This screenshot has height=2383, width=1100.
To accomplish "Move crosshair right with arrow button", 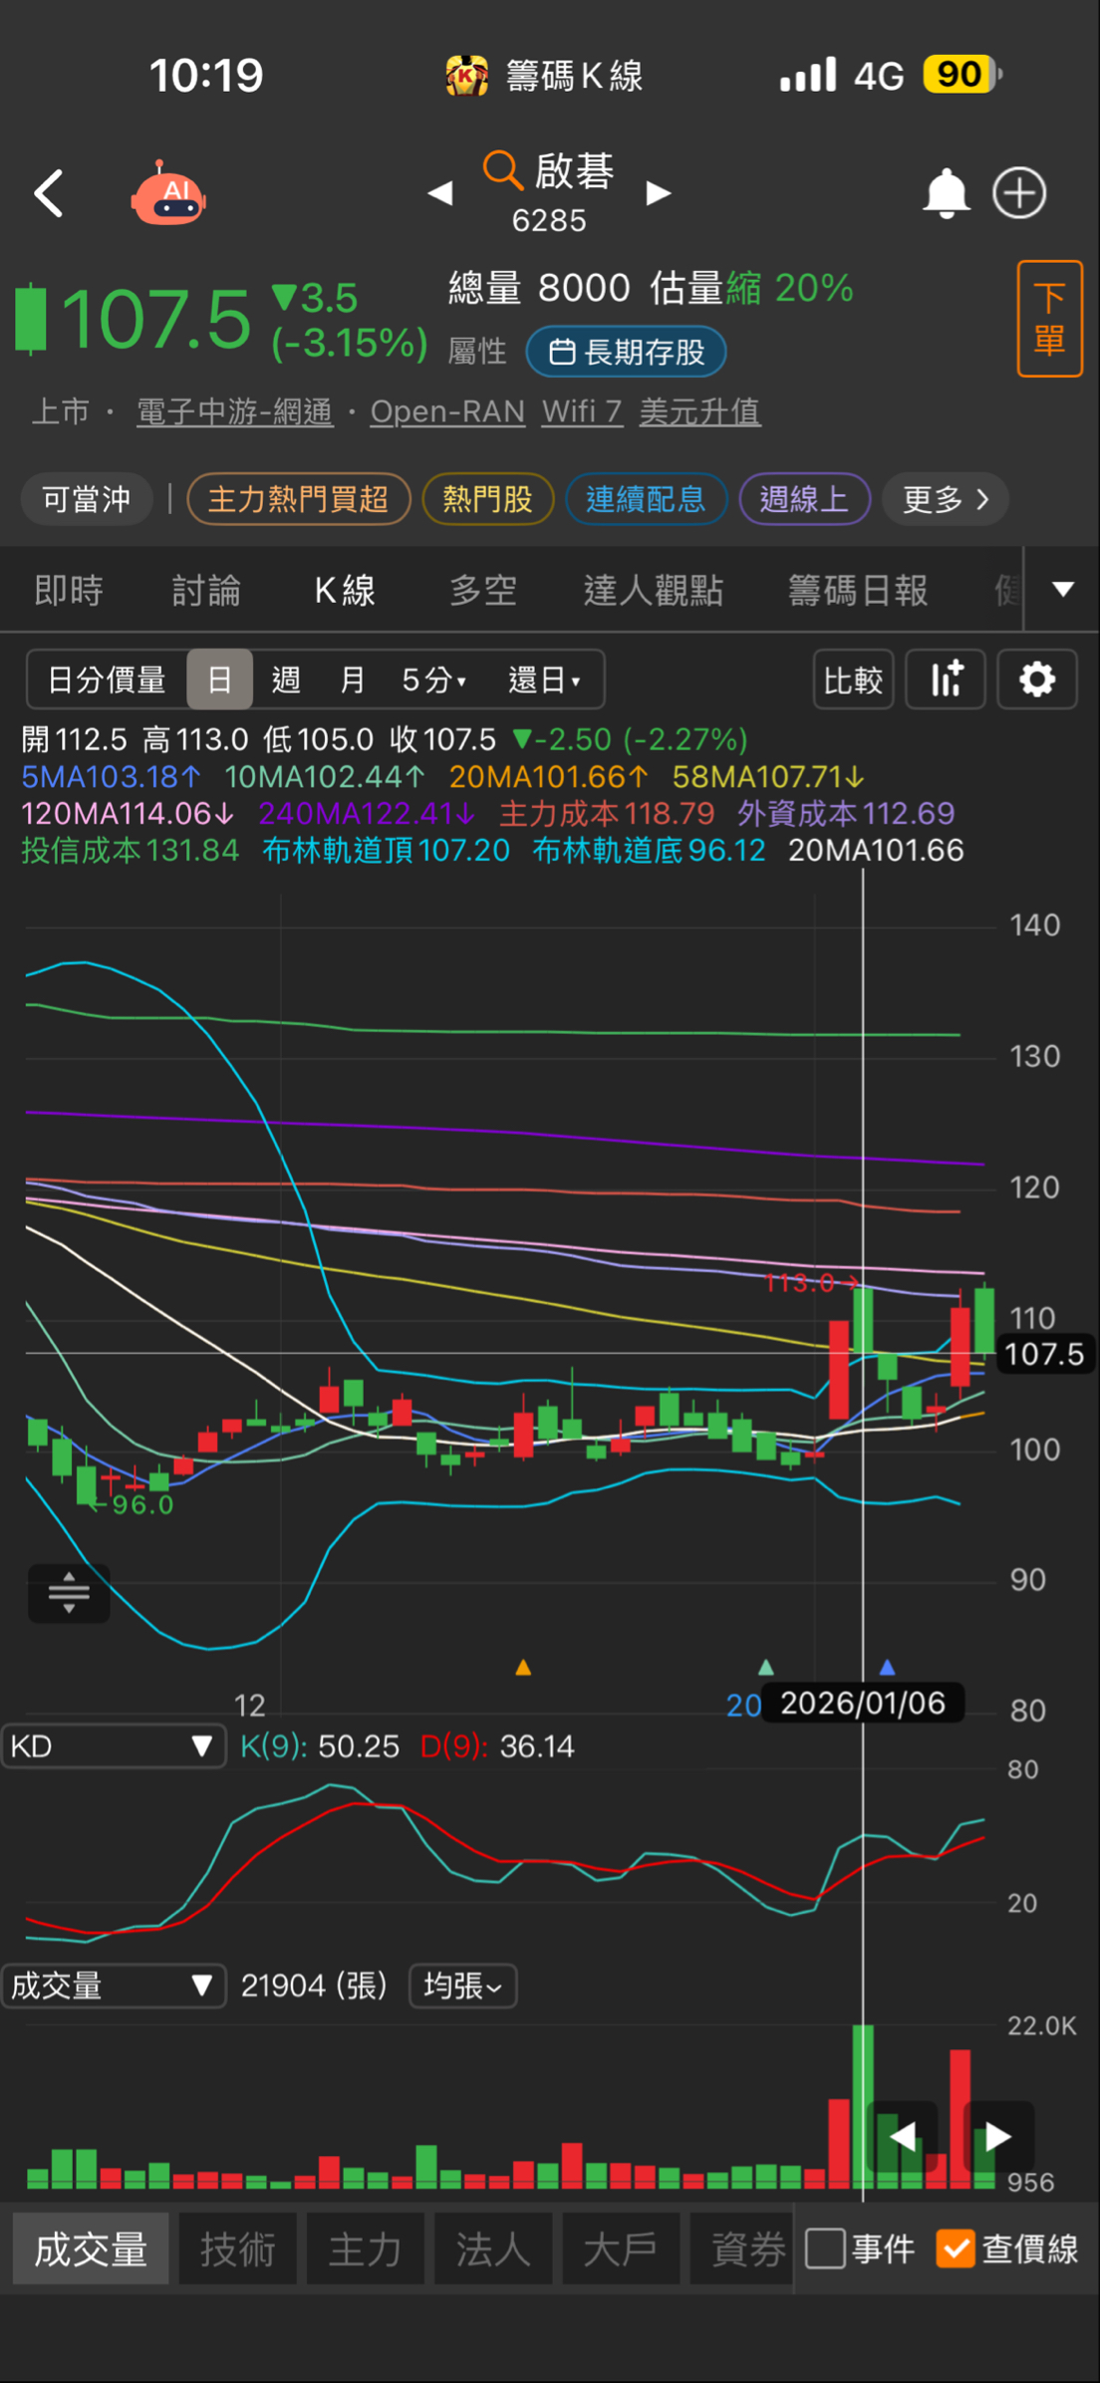I will pos(997,2137).
